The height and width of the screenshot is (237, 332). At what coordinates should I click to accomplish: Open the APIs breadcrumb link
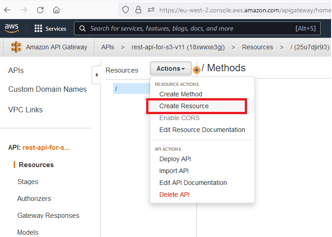[108, 47]
